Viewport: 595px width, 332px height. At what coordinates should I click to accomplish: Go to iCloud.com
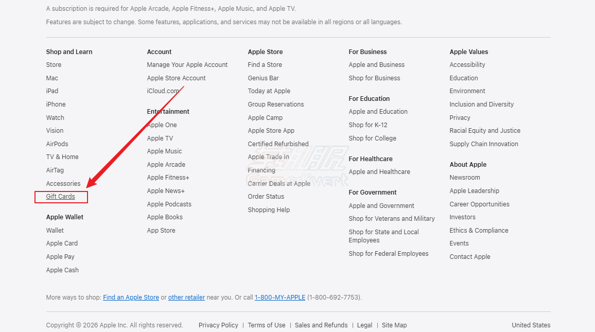point(163,91)
